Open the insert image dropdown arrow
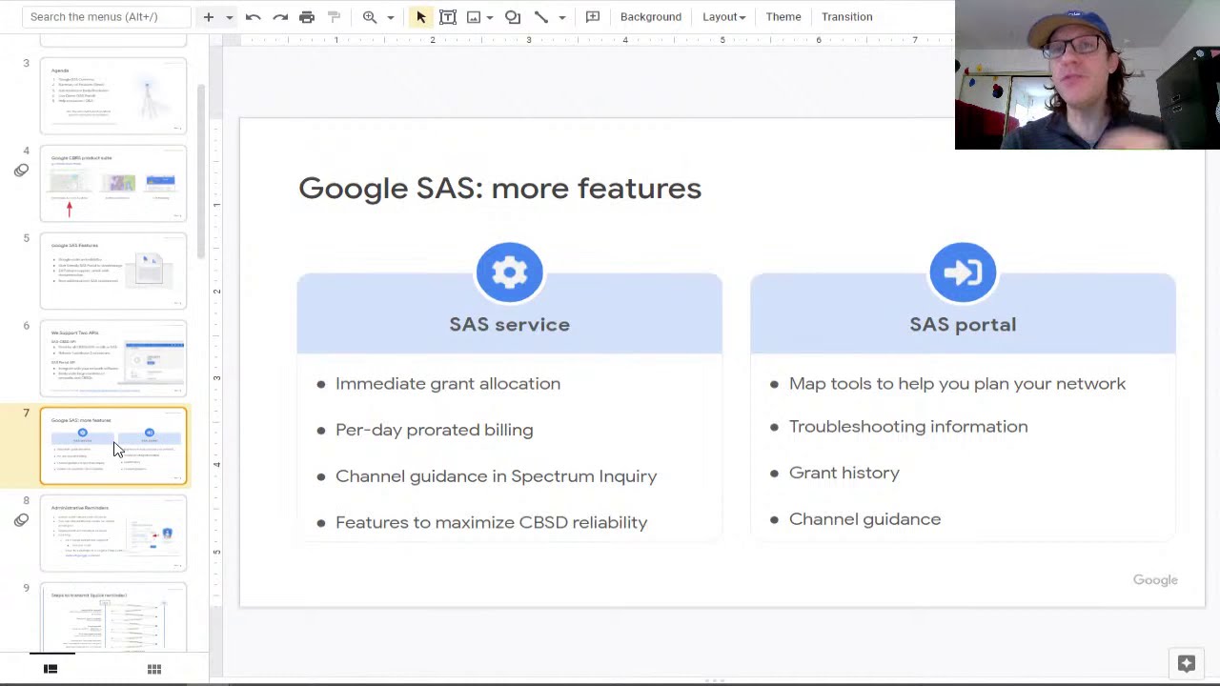Screen dimensions: 1220x686 490,17
